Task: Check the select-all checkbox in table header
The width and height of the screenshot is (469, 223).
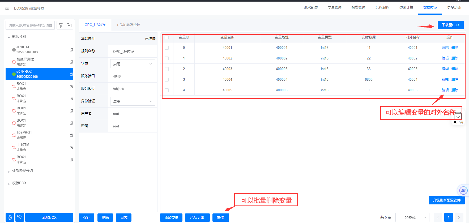Action: [x=167, y=37]
